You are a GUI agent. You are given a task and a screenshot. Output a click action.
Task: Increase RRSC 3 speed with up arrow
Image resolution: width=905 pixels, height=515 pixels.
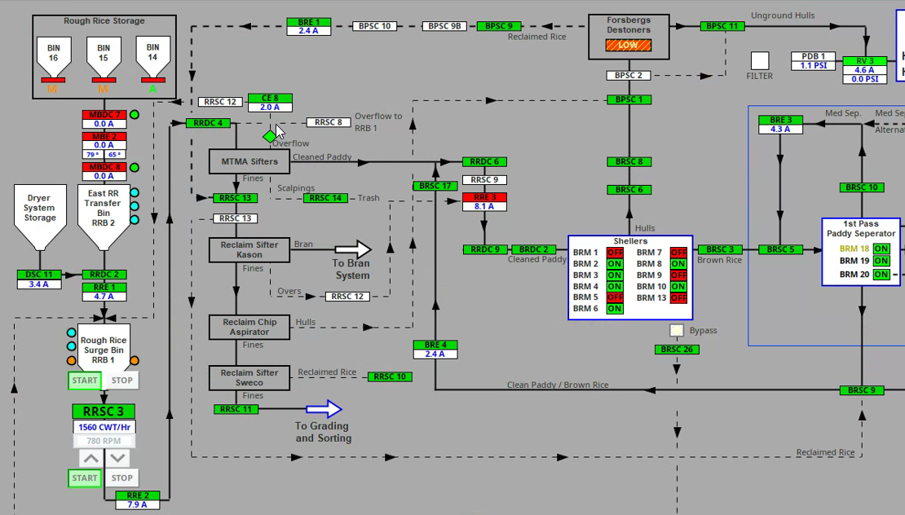coord(90,459)
